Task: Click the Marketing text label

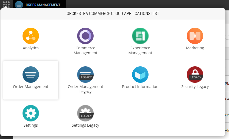Action: point(195,48)
